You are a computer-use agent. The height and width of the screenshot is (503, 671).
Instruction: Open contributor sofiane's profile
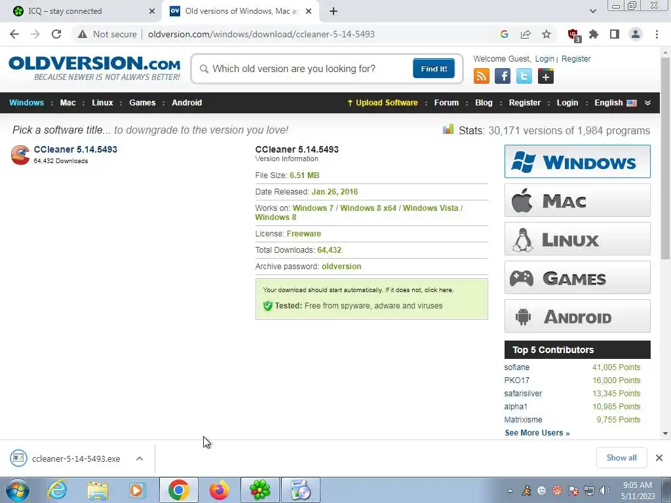point(516,367)
